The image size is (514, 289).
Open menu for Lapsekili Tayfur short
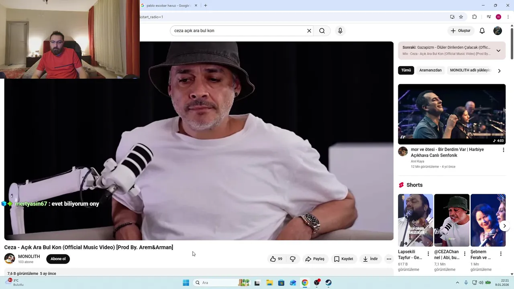pyautogui.click(x=428, y=254)
